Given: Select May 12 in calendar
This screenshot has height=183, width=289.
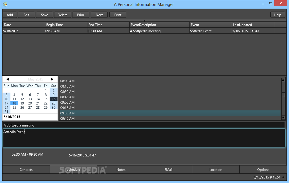Looking at the screenshot, I should click(x=22, y=99).
